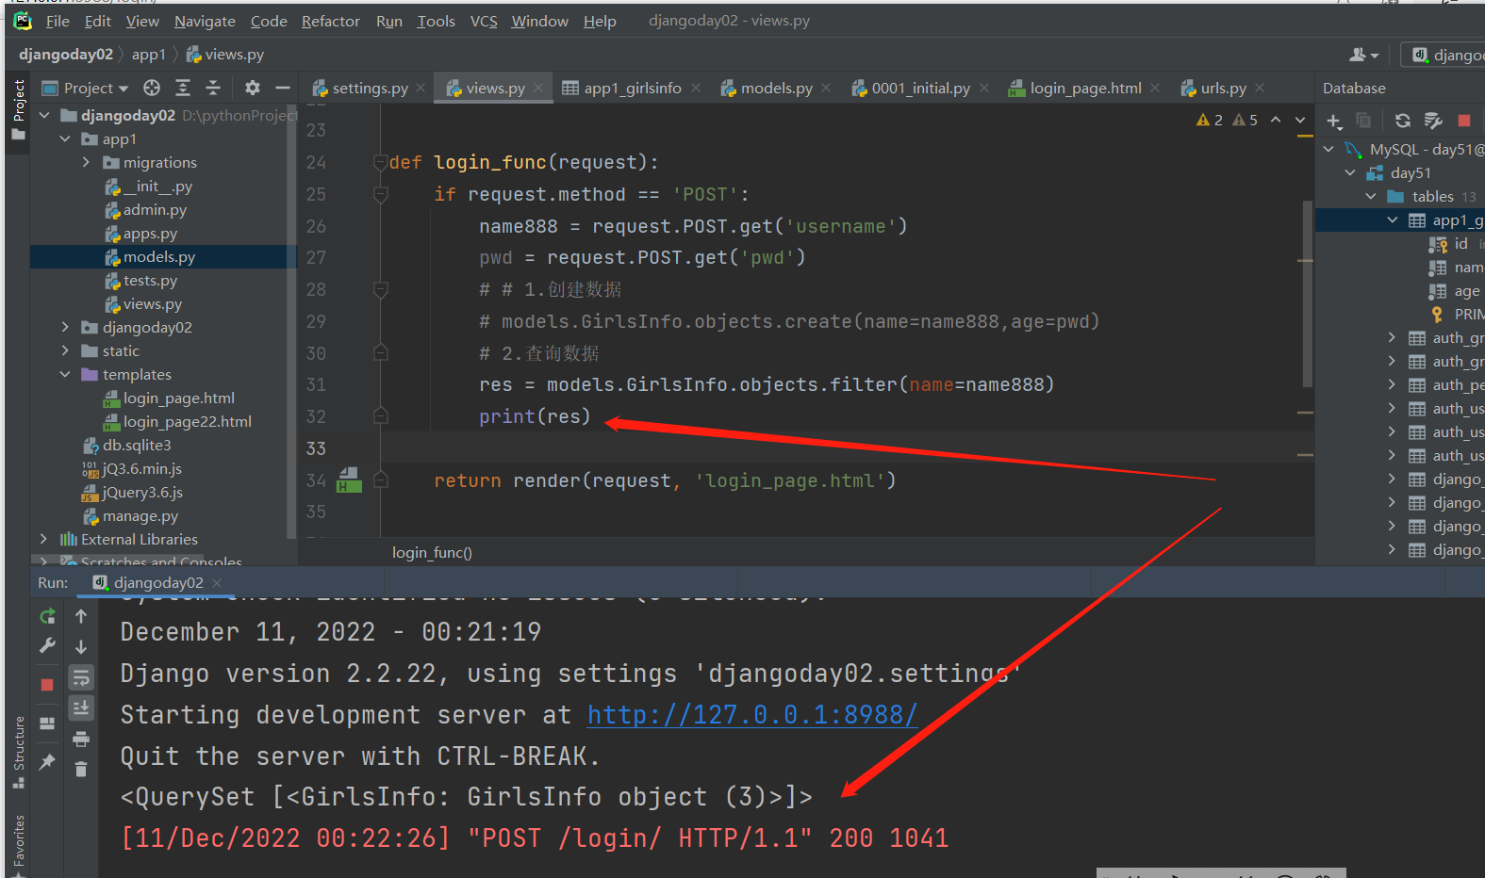Click the yellow warning count indicator
The height and width of the screenshot is (878, 1485).
[1210, 120]
